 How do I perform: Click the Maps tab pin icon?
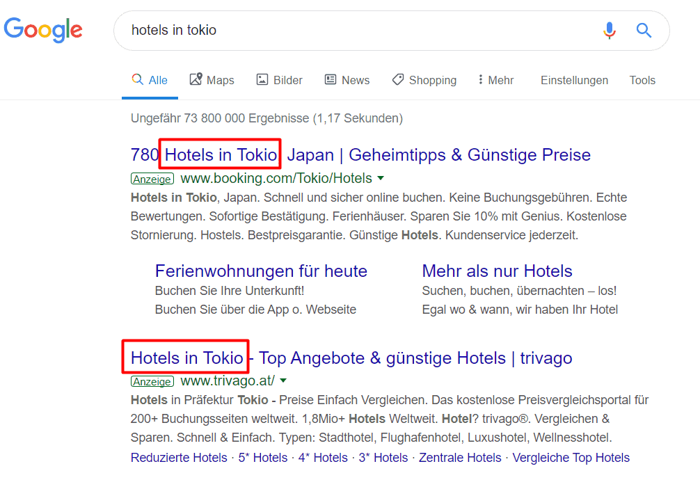pos(196,79)
